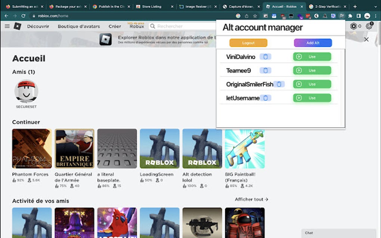Open the Afficher tout link
This screenshot has height=238, width=381.
click(248, 200)
